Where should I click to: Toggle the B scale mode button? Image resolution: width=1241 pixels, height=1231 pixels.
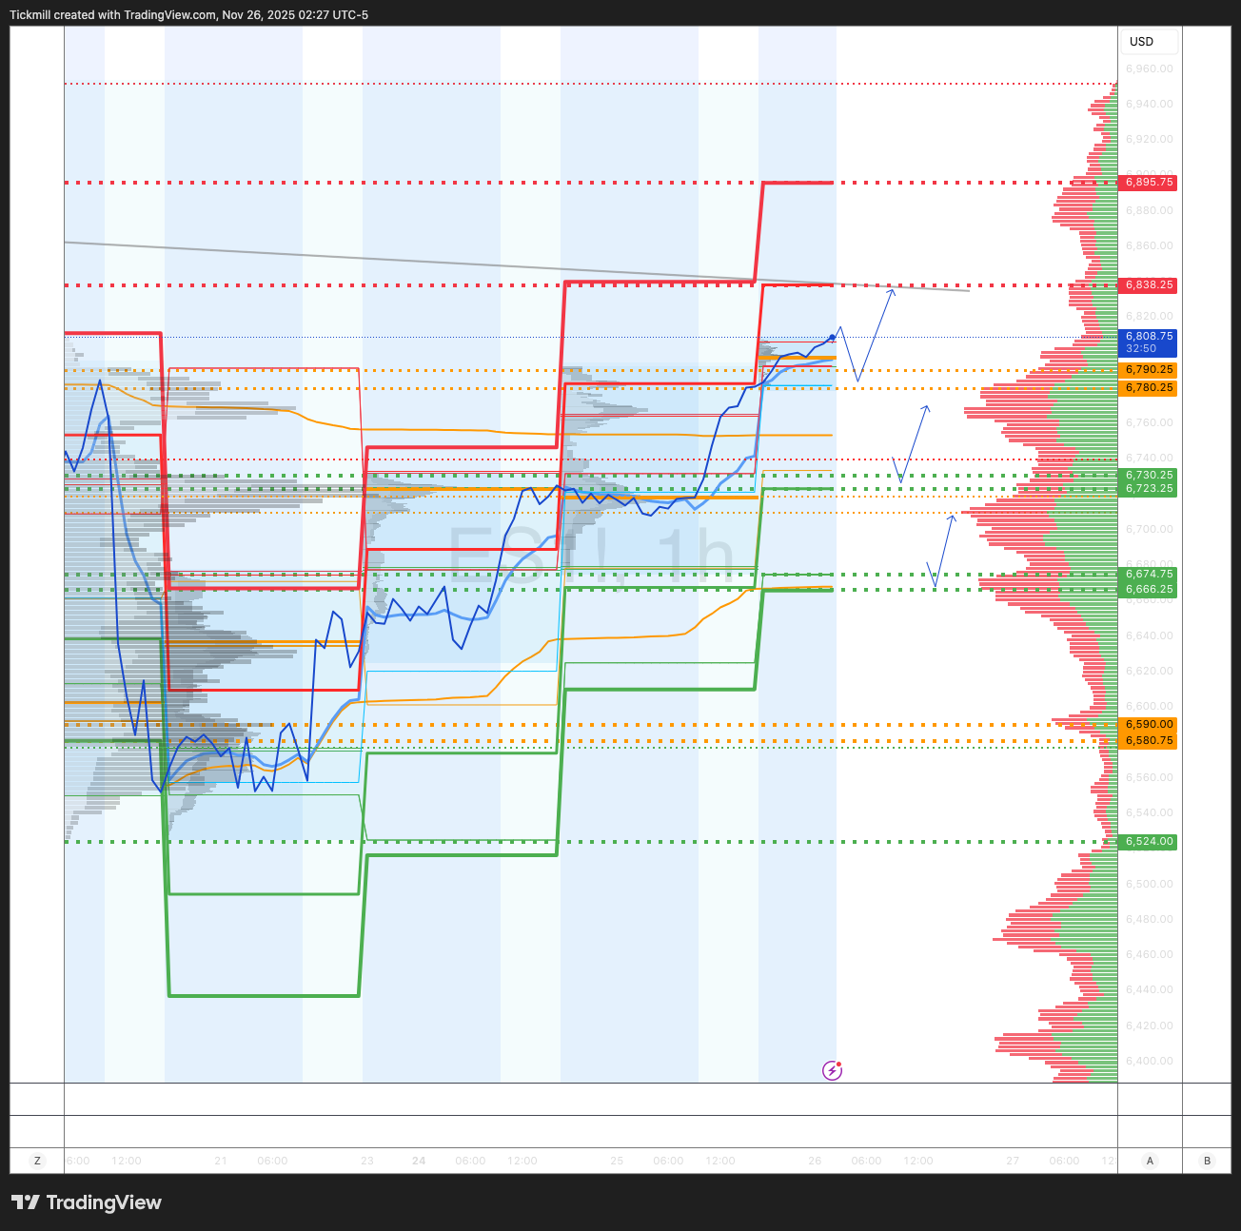click(1207, 1161)
